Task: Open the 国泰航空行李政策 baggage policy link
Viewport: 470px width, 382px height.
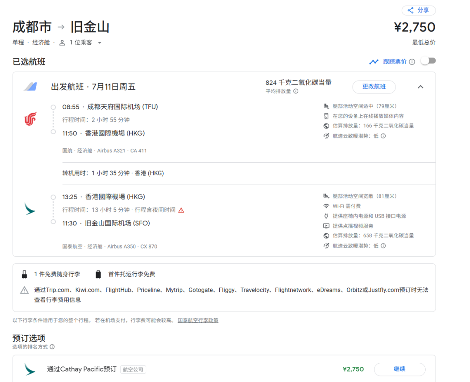Action: click(198, 321)
